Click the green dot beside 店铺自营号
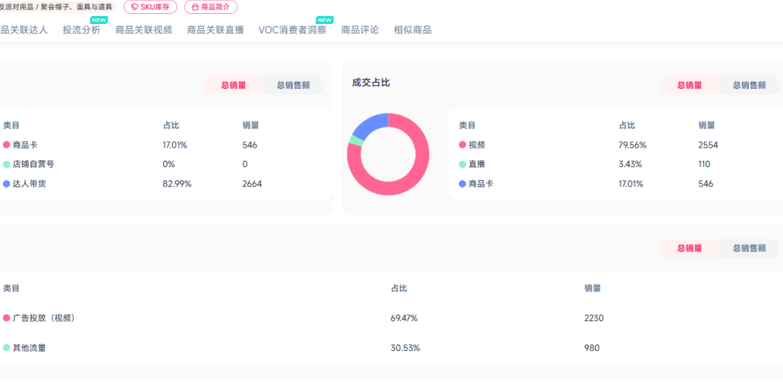Viewport: 783px width, 382px height. pyautogui.click(x=7, y=164)
